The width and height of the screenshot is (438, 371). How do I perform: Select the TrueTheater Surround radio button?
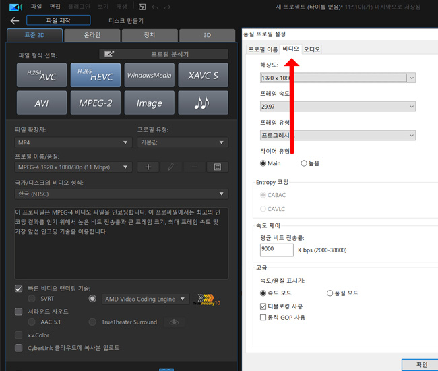point(92,322)
